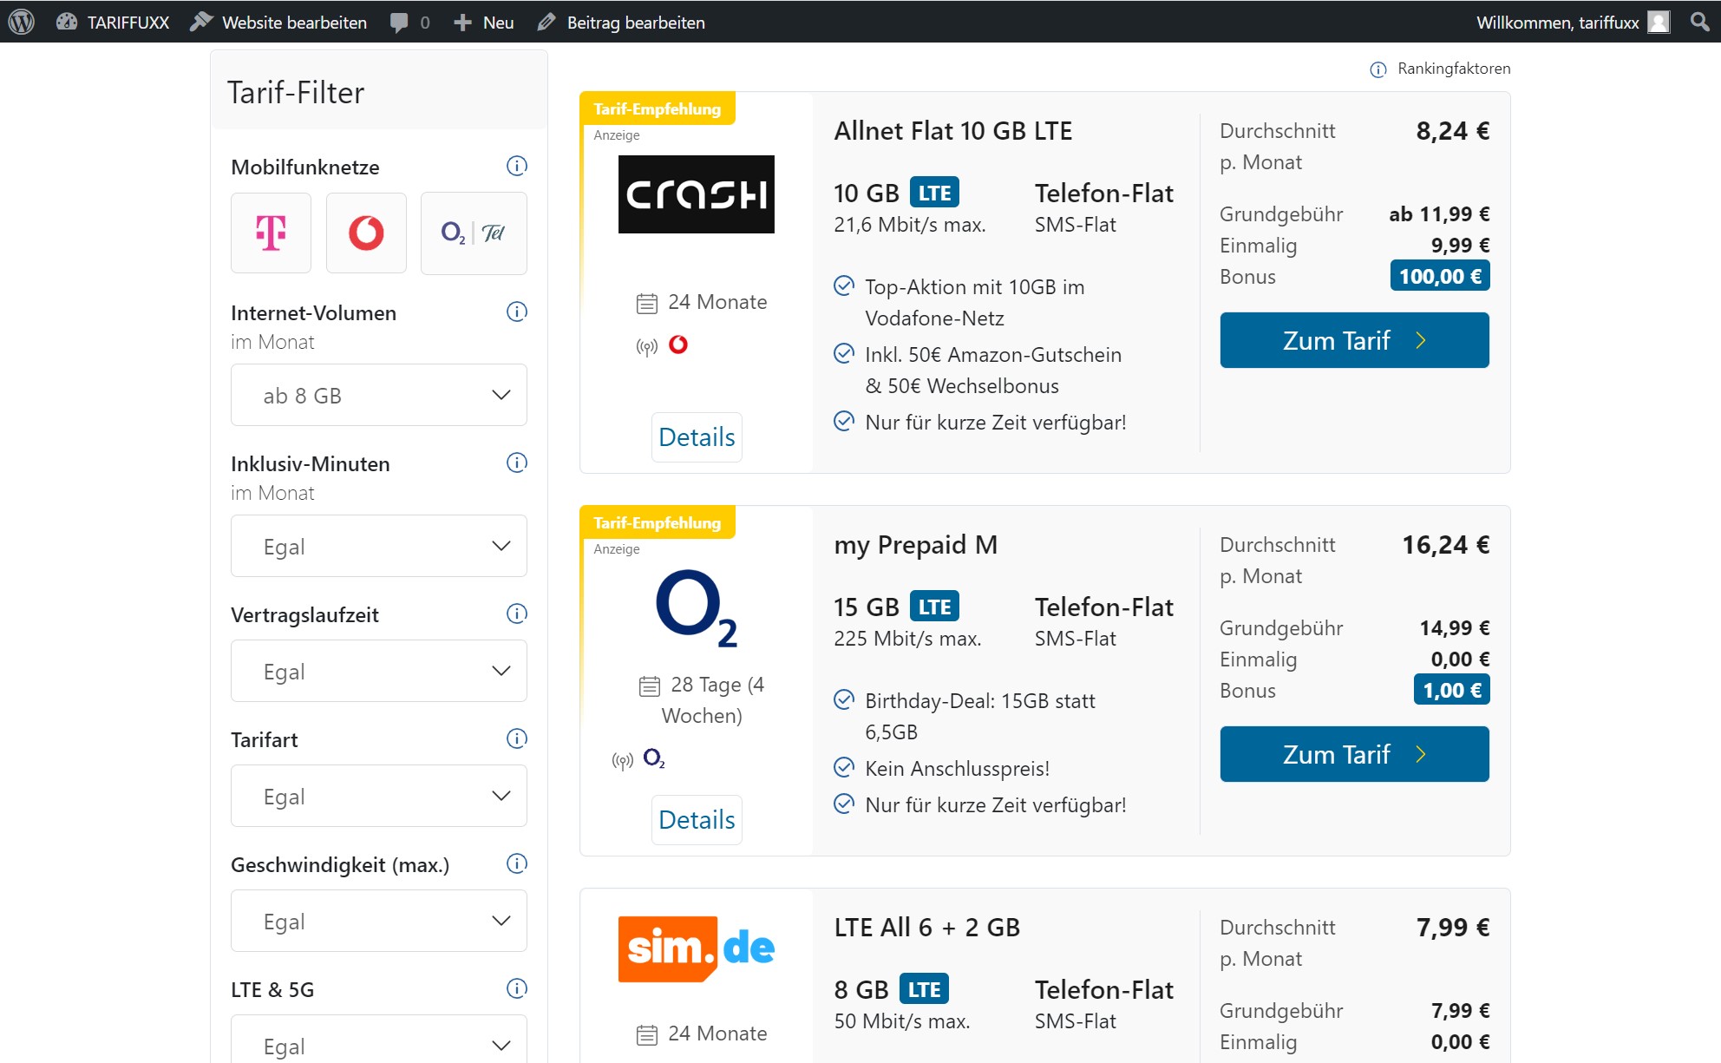Click the Allnet Flat 10 GB LTE title
This screenshot has width=1721, height=1063.
click(x=953, y=131)
